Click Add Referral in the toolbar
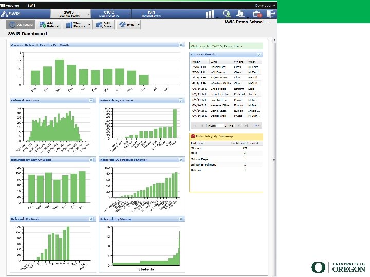The image size is (370, 277). (49, 25)
